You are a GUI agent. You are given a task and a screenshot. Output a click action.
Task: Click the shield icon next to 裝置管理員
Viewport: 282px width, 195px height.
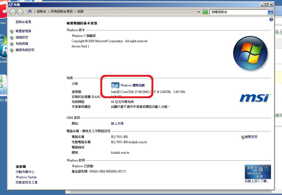click(12, 32)
